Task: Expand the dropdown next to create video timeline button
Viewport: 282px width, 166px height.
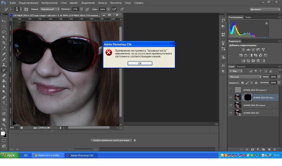Action: pyautogui.click(x=135, y=140)
